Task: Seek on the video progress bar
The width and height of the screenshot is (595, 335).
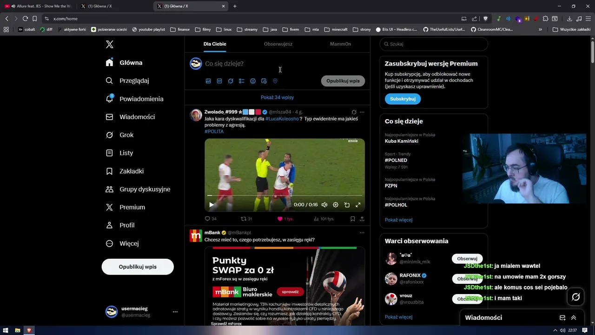Action: pyautogui.click(x=284, y=195)
